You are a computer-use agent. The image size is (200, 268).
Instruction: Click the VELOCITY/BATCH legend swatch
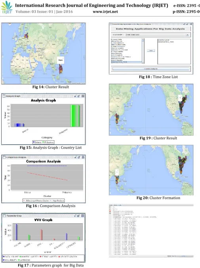pyautogui.click(x=59, y=257)
